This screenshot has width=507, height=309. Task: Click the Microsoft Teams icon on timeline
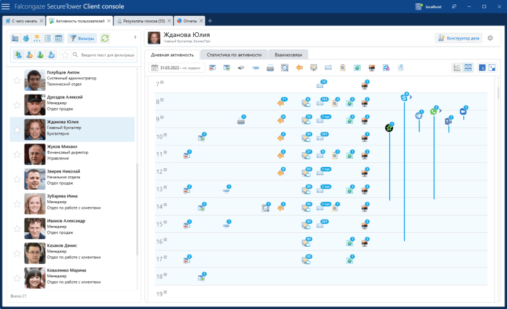point(449,121)
